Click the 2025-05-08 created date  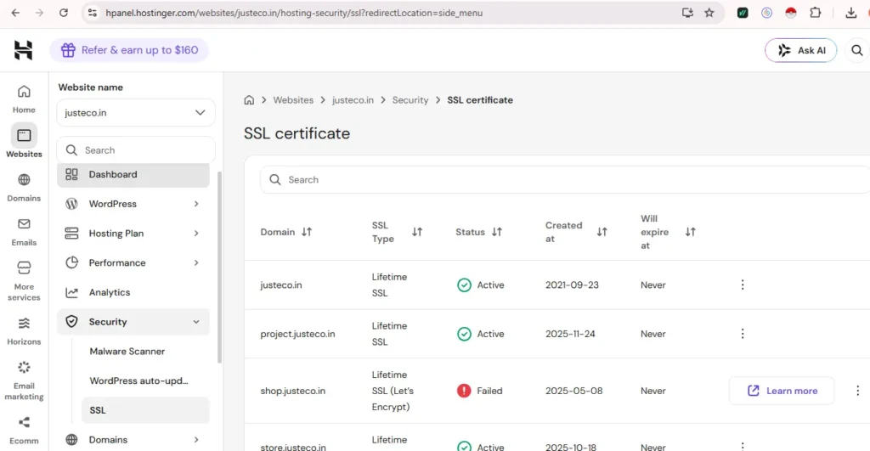573,391
